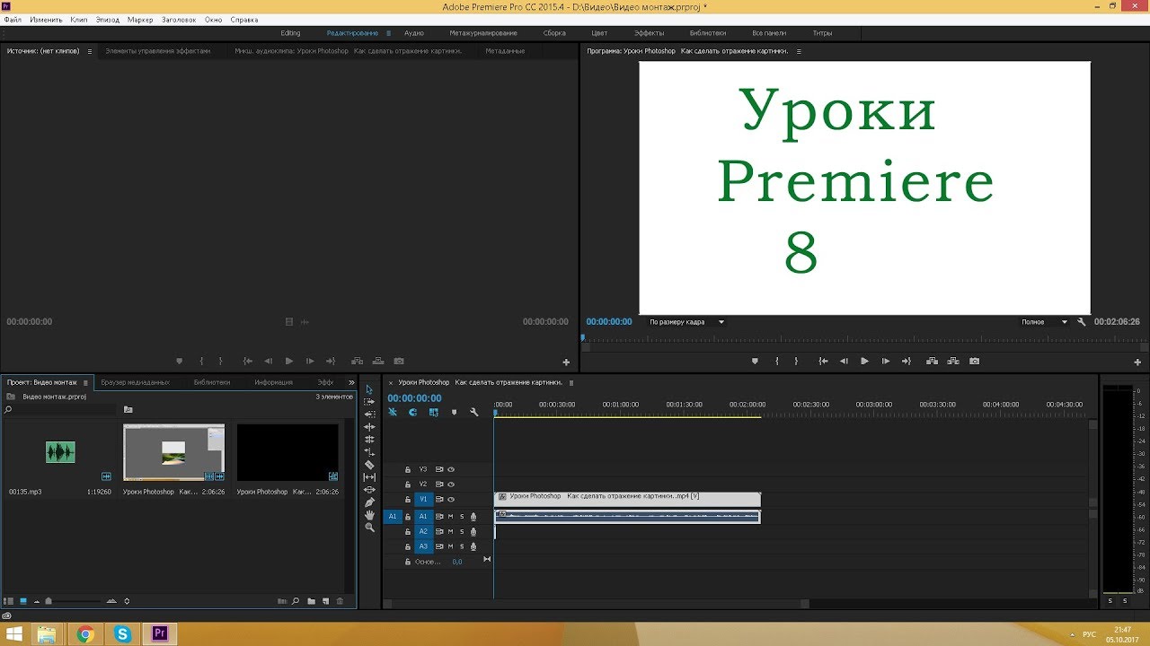
Task: Open the 'Библиотеки' panel tab
Action: (x=212, y=382)
